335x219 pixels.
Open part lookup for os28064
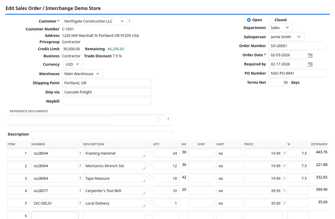pyautogui.click(x=80, y=166)
